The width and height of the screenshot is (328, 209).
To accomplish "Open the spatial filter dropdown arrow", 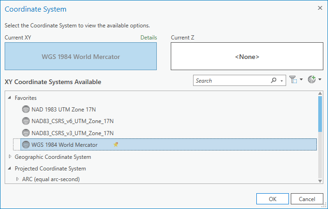I will pyautogui.click(x=301, y=79).
